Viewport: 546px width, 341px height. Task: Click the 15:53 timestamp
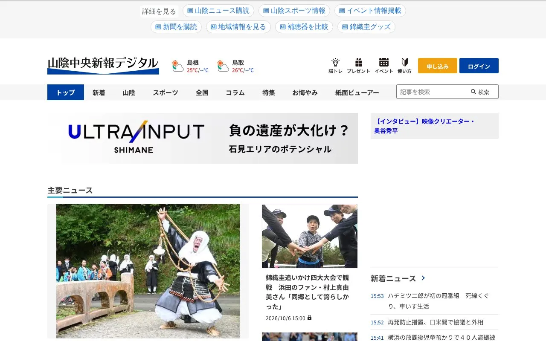click(377, 296)
